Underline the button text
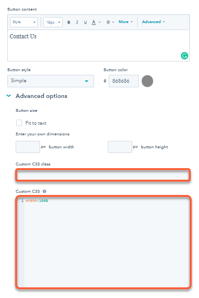 tap(85, 22)
